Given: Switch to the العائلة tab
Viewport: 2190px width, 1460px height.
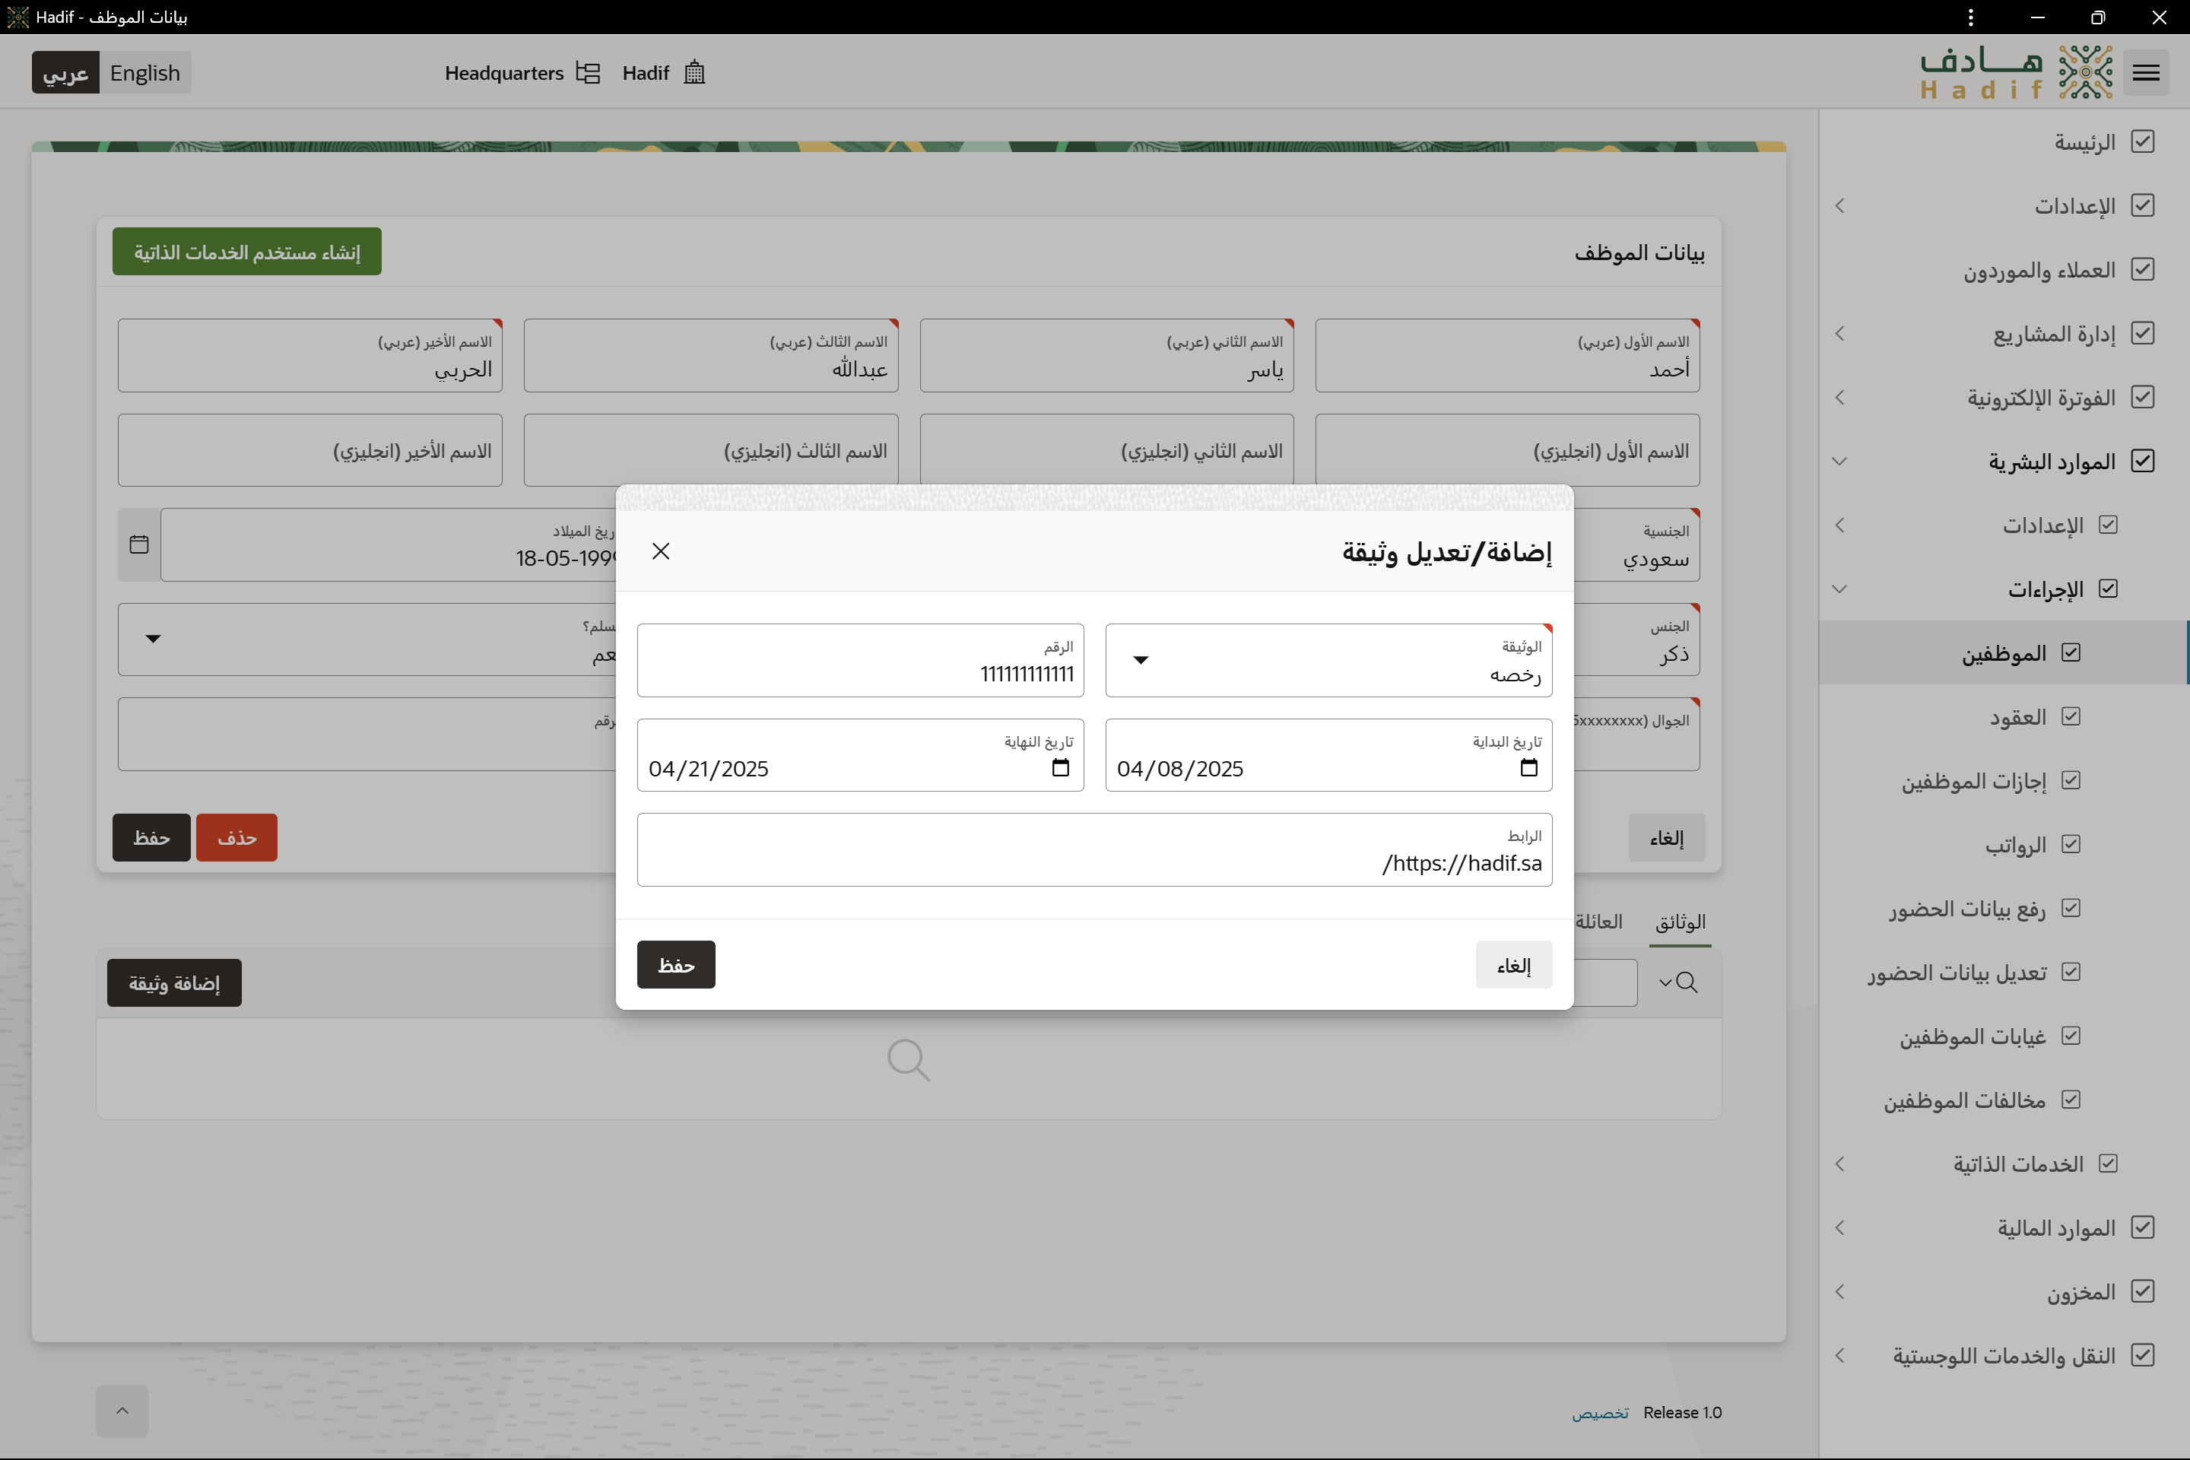Looking at the screenshot, I should (1598, 922).
